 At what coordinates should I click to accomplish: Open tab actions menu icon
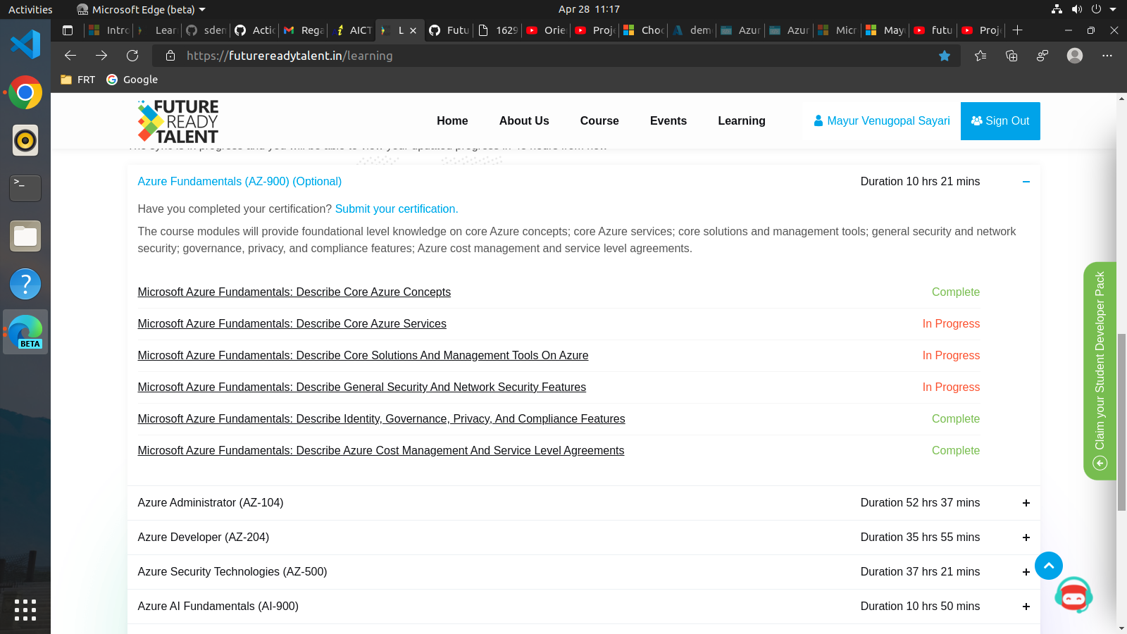coord(68,30)
